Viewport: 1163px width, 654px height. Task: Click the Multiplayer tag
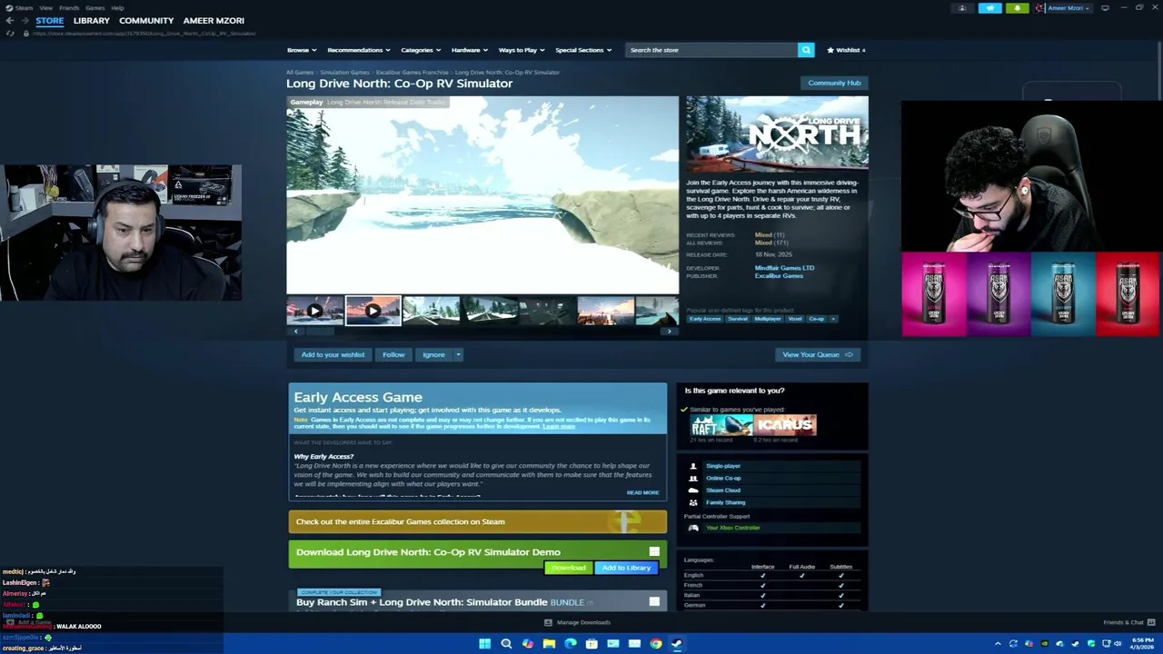coord(767,319)
